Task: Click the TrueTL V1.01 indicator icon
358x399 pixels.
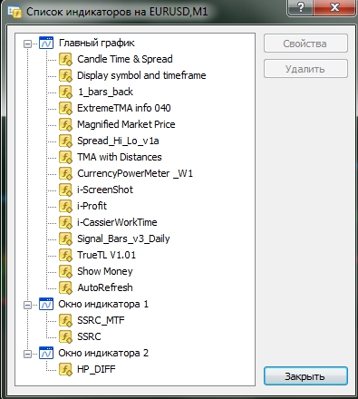Action: pyautogui.click(x=65, y=255)
